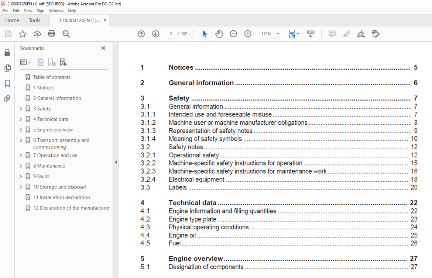The image size is (432, 278).
Task: Click the Add comment sticky note icon
Action: pyautogui.click(x=332, y=34)
